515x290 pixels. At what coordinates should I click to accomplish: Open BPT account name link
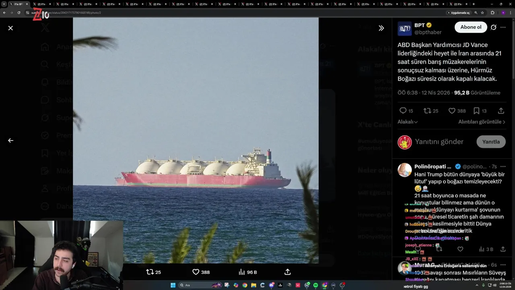coord(420,25)
